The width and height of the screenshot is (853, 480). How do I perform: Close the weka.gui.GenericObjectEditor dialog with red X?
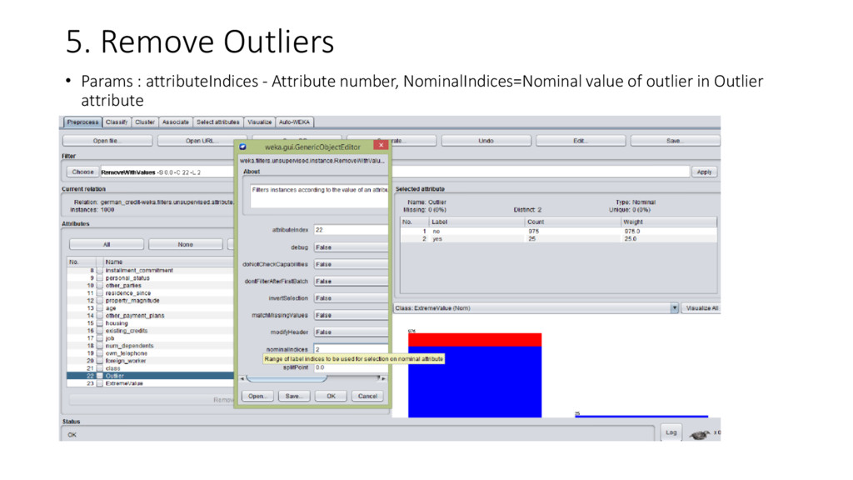coord(381,145)
